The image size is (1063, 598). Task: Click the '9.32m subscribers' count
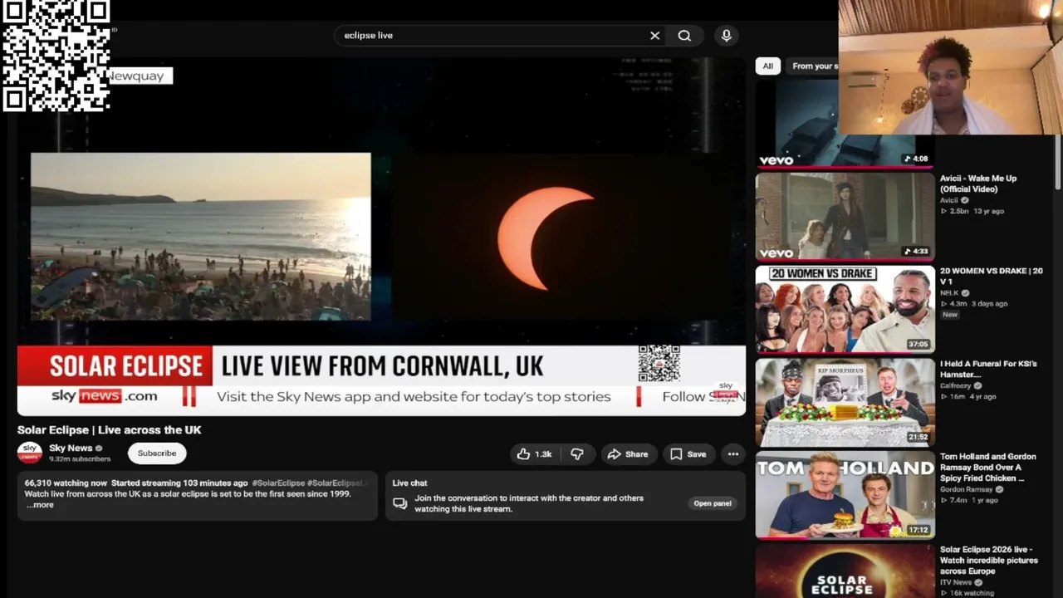click(x=80, y=459)
